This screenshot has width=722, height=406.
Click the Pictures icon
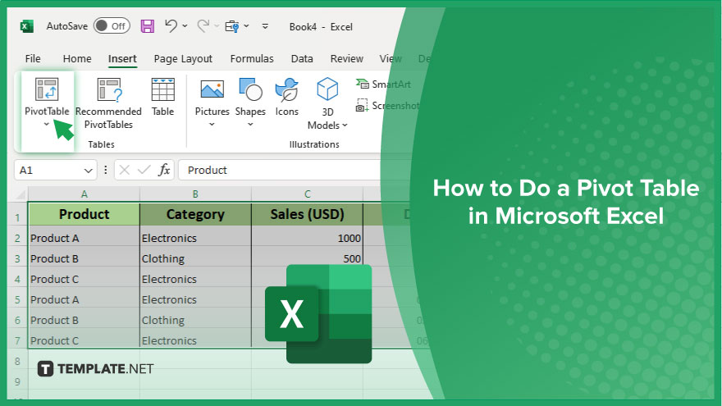(212, 89)
